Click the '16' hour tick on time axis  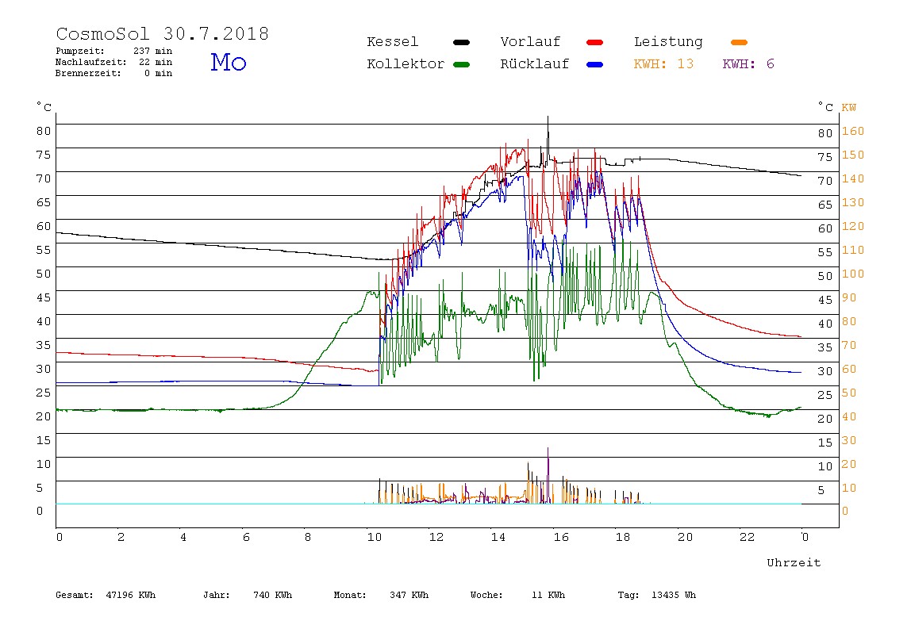(x=561, y=537)
